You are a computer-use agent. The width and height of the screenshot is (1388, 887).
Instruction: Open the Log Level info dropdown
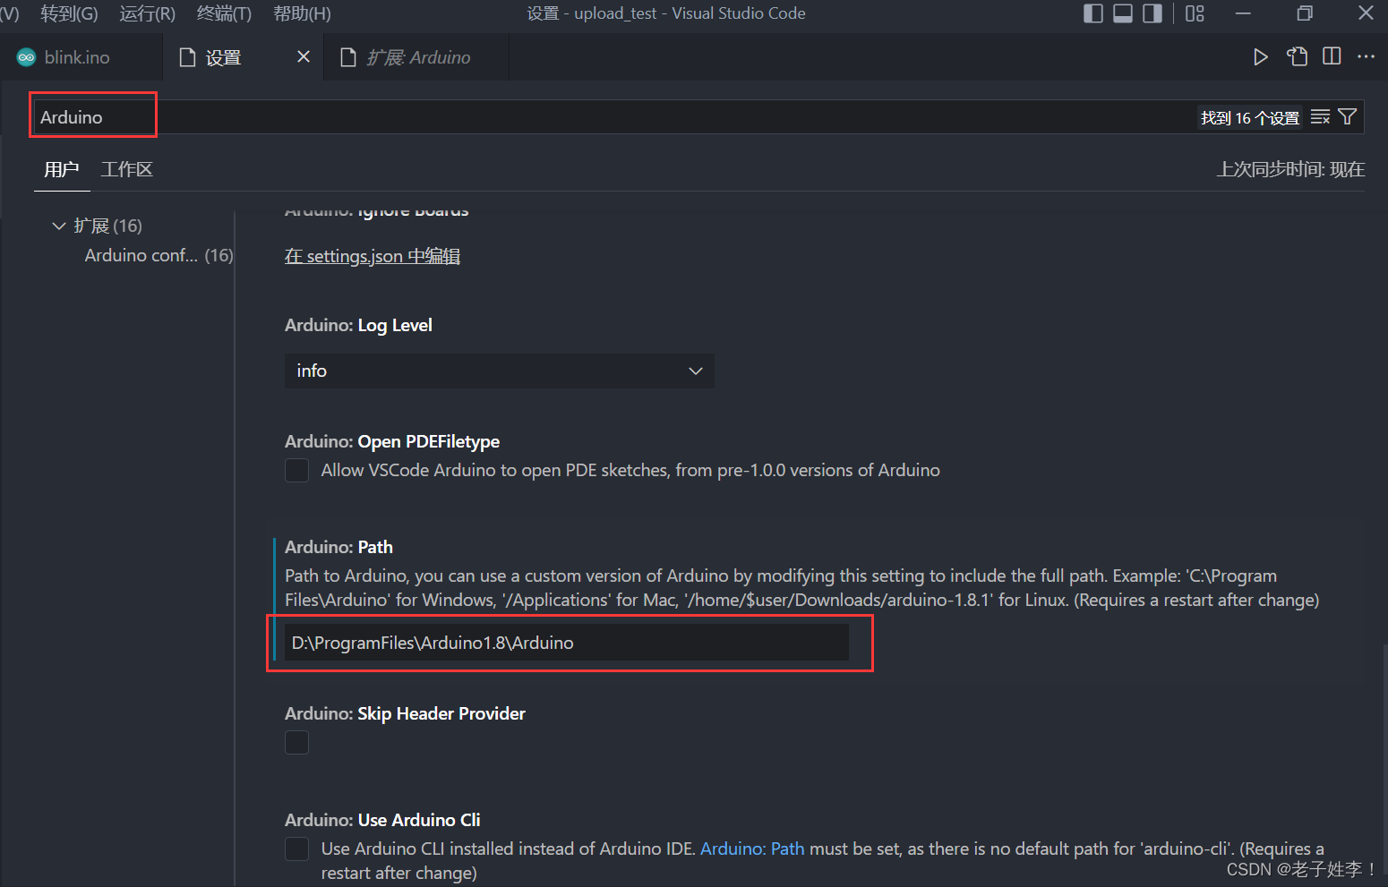500,371
